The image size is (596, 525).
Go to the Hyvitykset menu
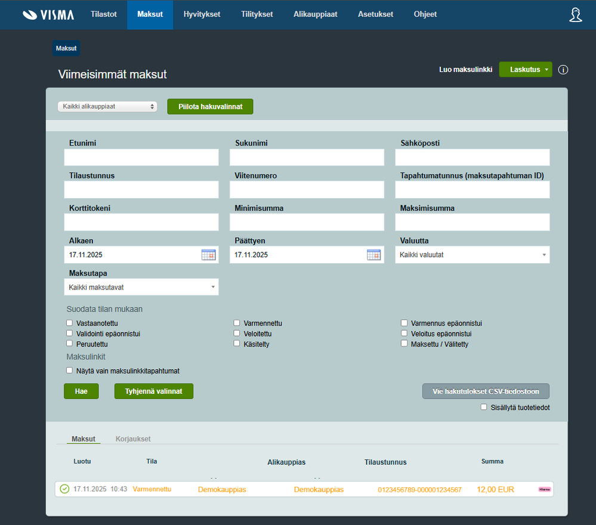[202, 14]
